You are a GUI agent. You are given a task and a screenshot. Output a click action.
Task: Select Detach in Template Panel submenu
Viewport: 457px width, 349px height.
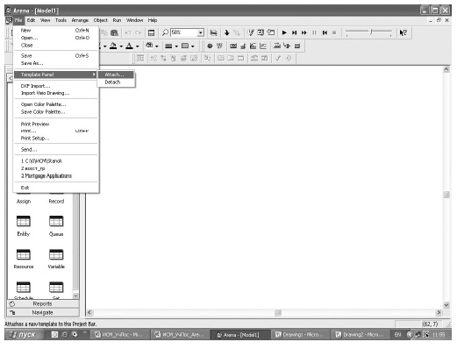tap(116, 82)
